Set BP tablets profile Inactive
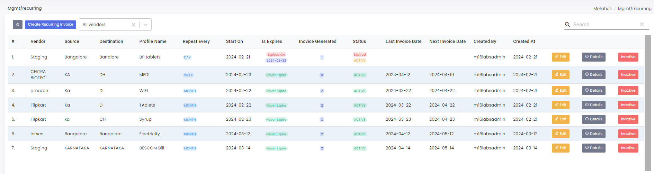The height and width of the screenshot is (174, 654). (628, 57)
